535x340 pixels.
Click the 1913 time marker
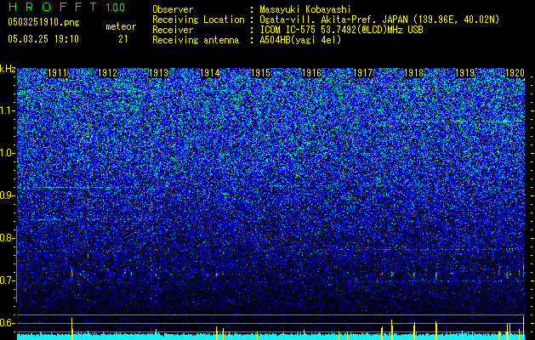159,73
